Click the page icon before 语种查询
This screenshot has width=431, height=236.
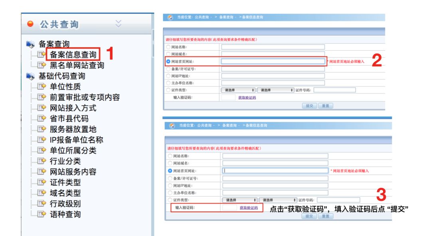(x=42, y=214)
